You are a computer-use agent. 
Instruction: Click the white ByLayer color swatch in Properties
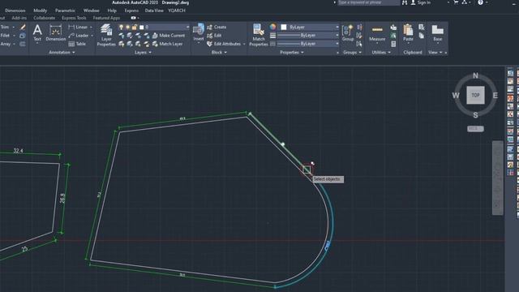click(284, 27)
